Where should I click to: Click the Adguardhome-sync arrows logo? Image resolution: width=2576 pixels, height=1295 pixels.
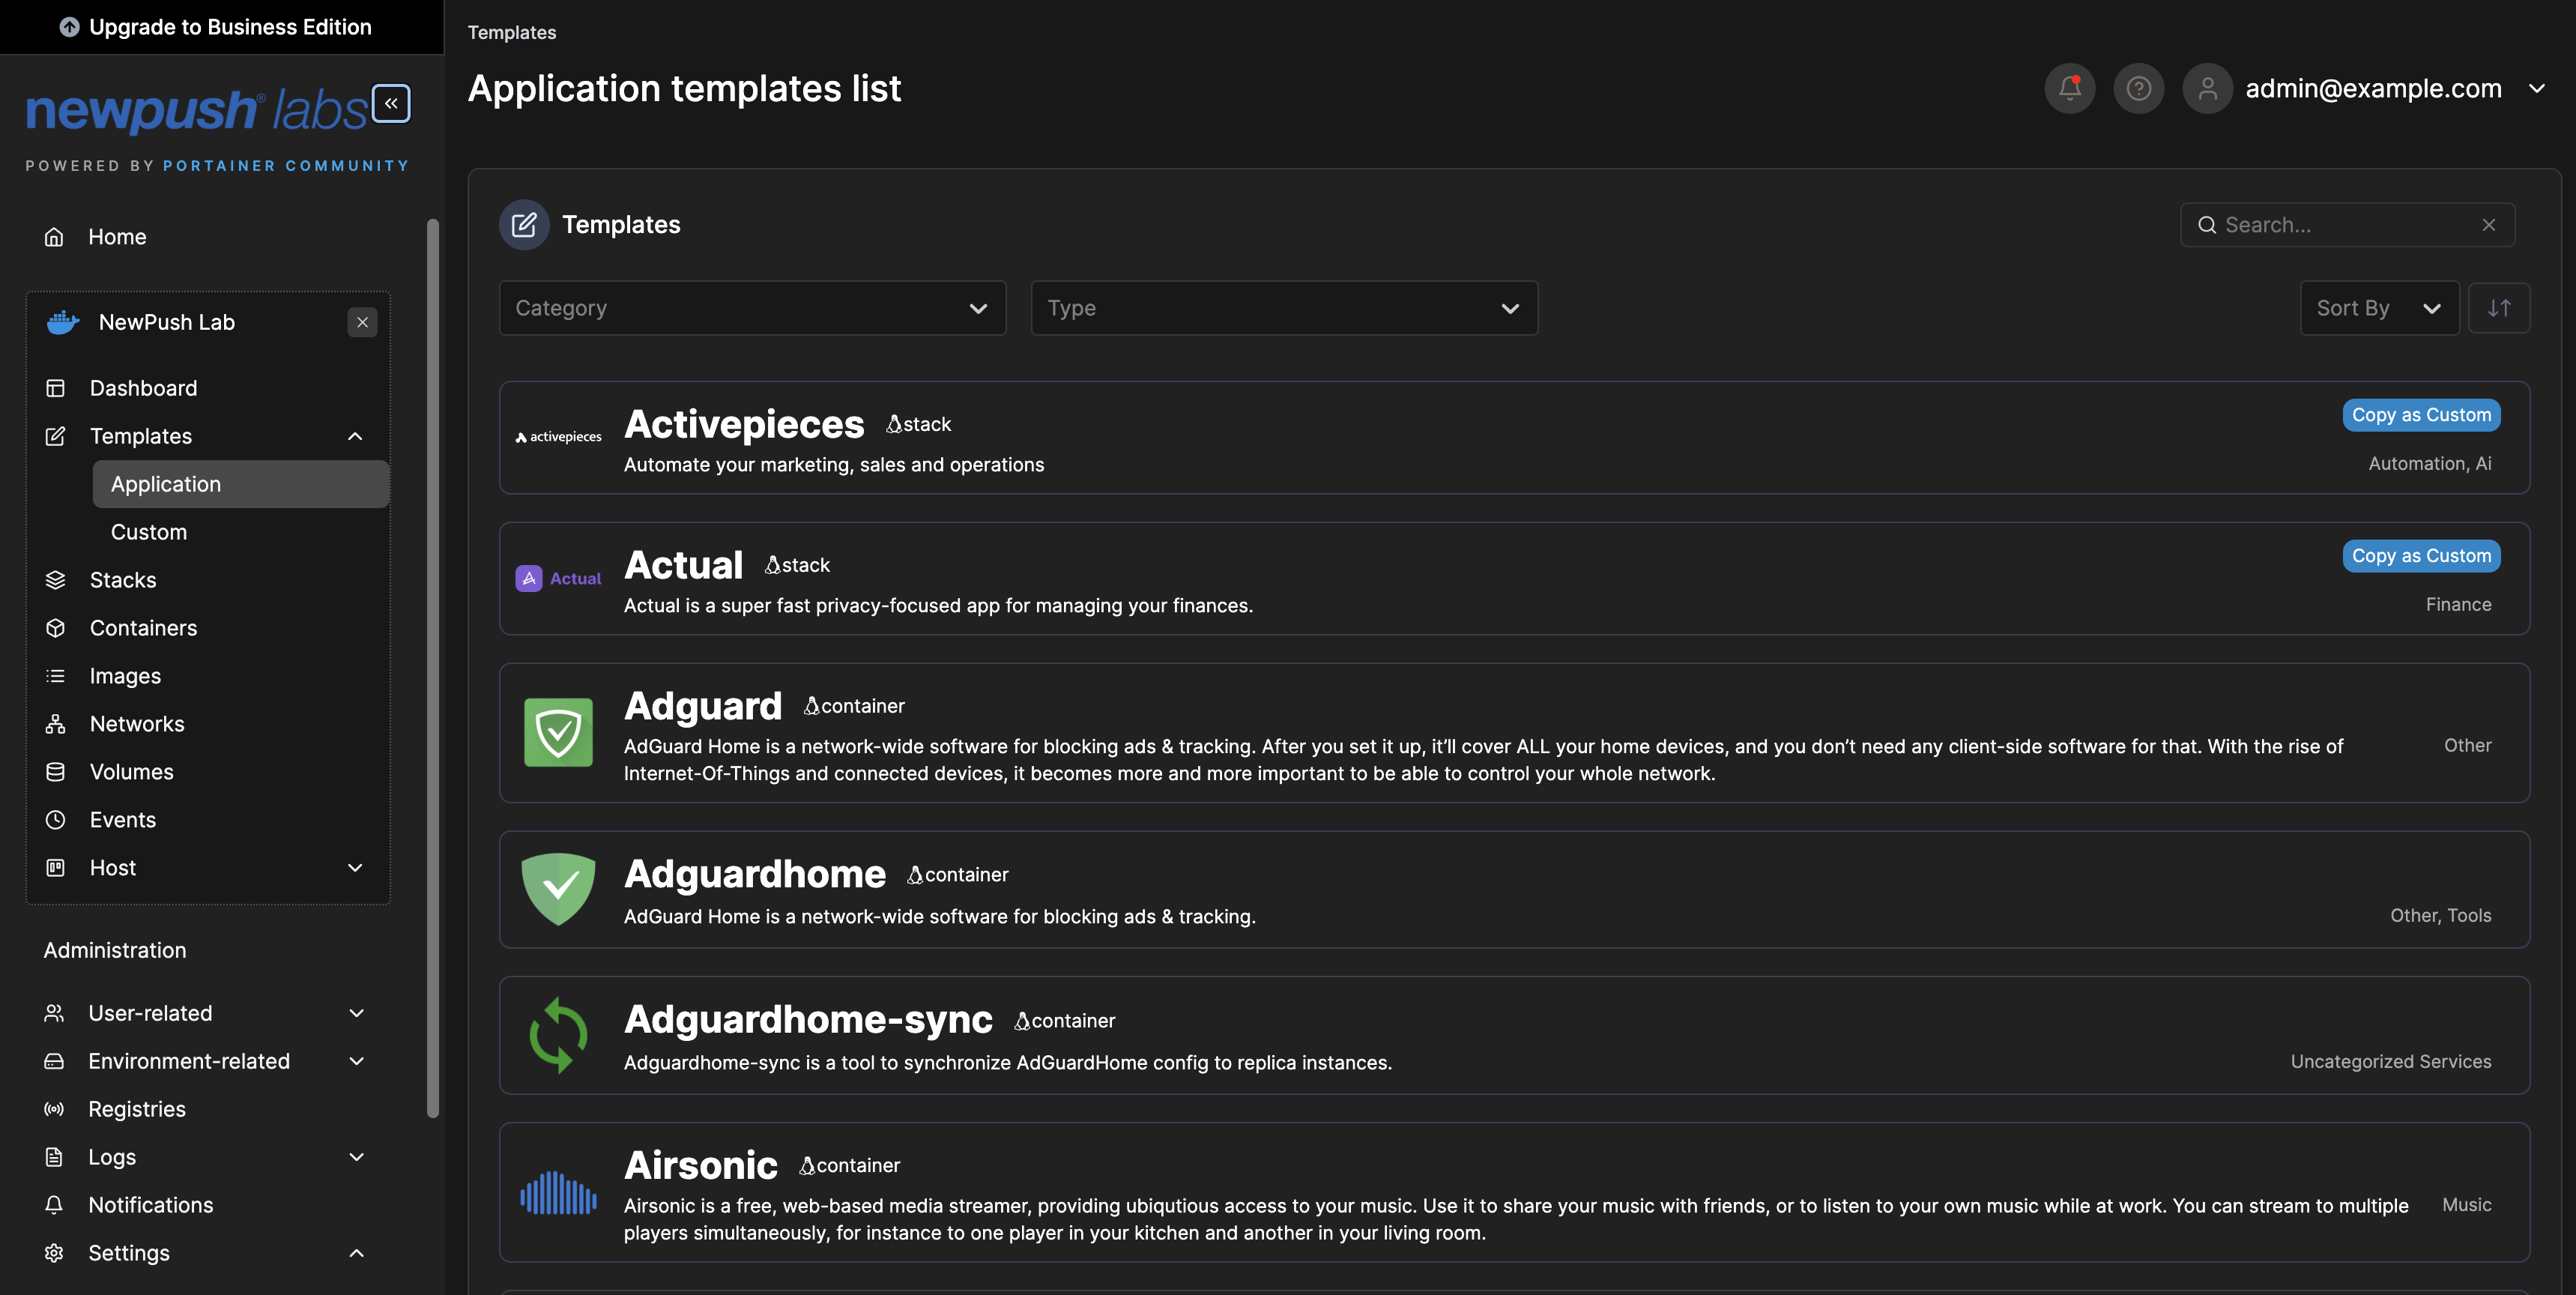pyautogui.click(x=558, y=1035)
